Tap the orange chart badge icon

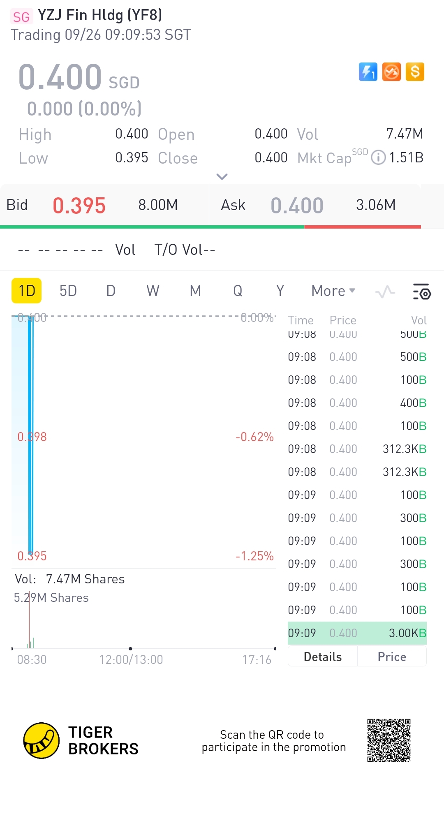pos(391,72)
